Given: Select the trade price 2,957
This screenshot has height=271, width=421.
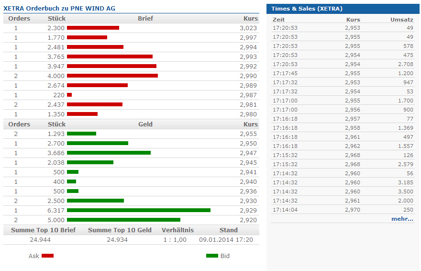Looking at the screenshot, I should click(x=353, y=119).
